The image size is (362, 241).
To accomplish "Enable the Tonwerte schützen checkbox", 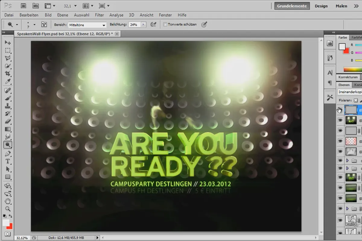I will (x=165, y=25).
